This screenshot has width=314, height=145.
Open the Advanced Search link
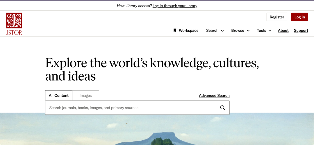[214, 95]
